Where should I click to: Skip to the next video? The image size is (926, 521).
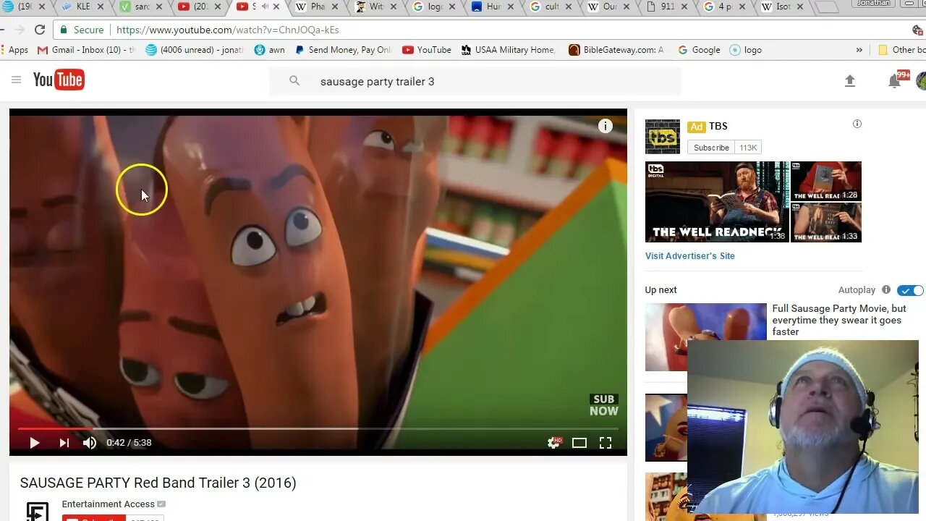(x=64, y=443)
